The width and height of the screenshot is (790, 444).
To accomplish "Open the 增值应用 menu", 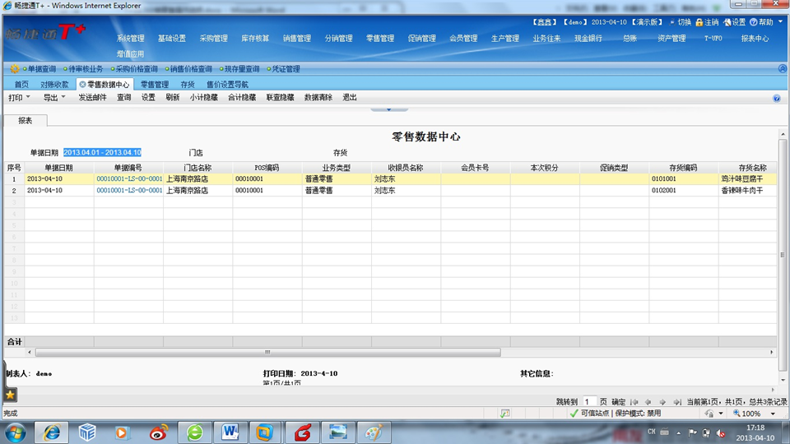I will tap(131, 54).
